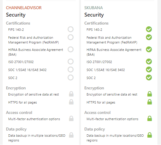
Task: Click ChannelAdvisor's gray data backup lock icon
Action: 71,135
